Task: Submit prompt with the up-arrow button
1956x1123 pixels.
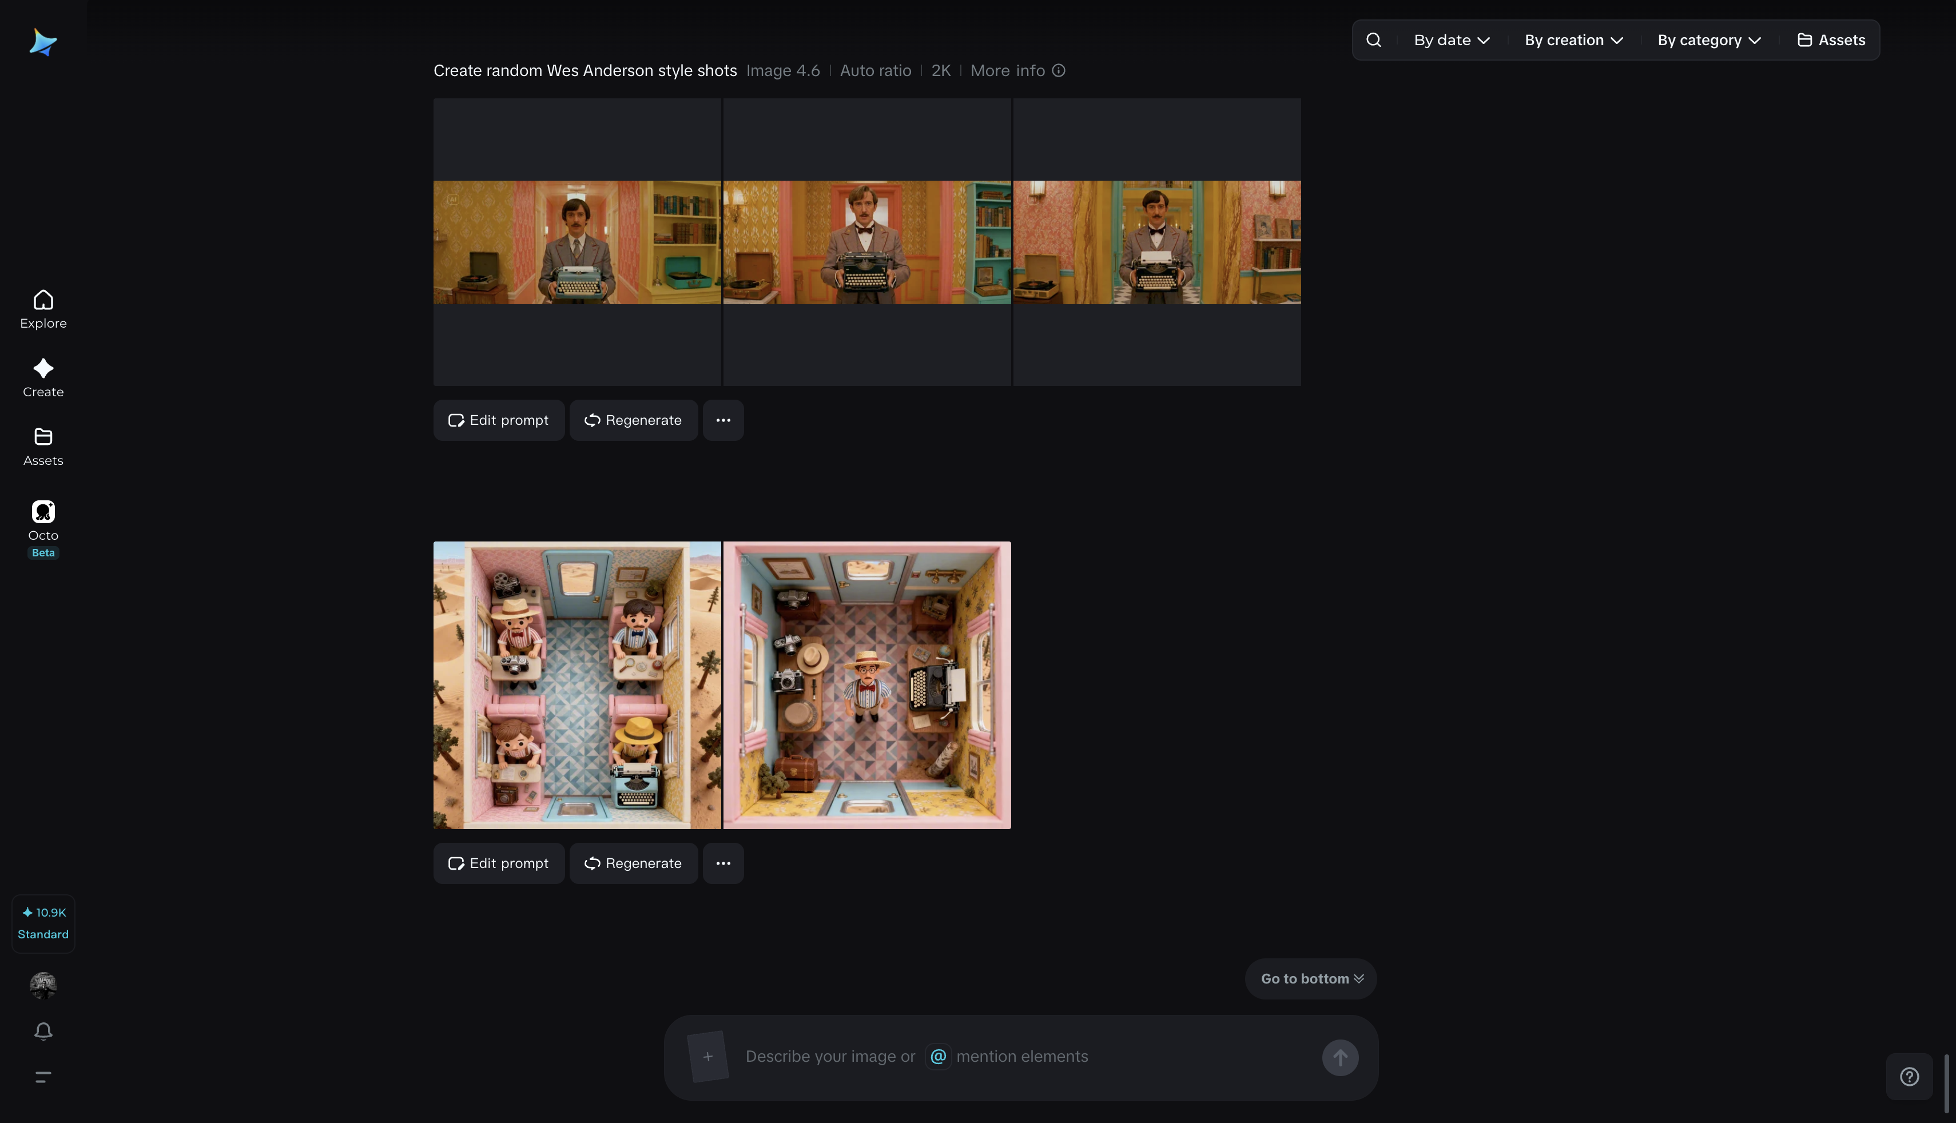Action: pos(1341,1057)
